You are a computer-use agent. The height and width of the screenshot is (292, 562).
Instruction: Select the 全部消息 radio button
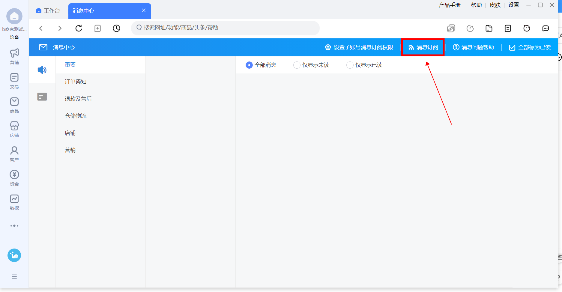click(x=249, y=65)
